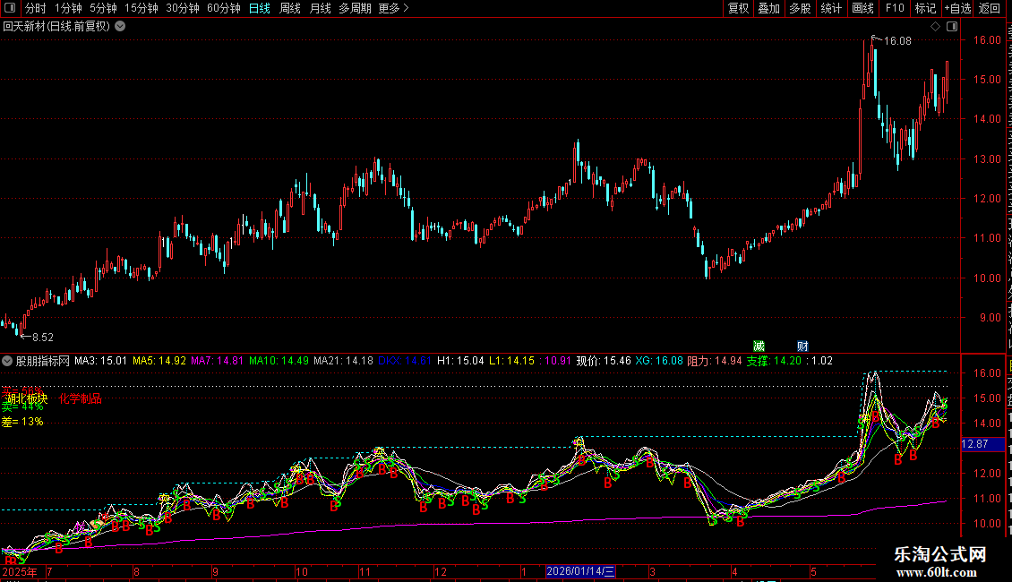The image size is (1012, 582).
Task: Click the green 减 marker on the chart
Action: click(759, 347)
